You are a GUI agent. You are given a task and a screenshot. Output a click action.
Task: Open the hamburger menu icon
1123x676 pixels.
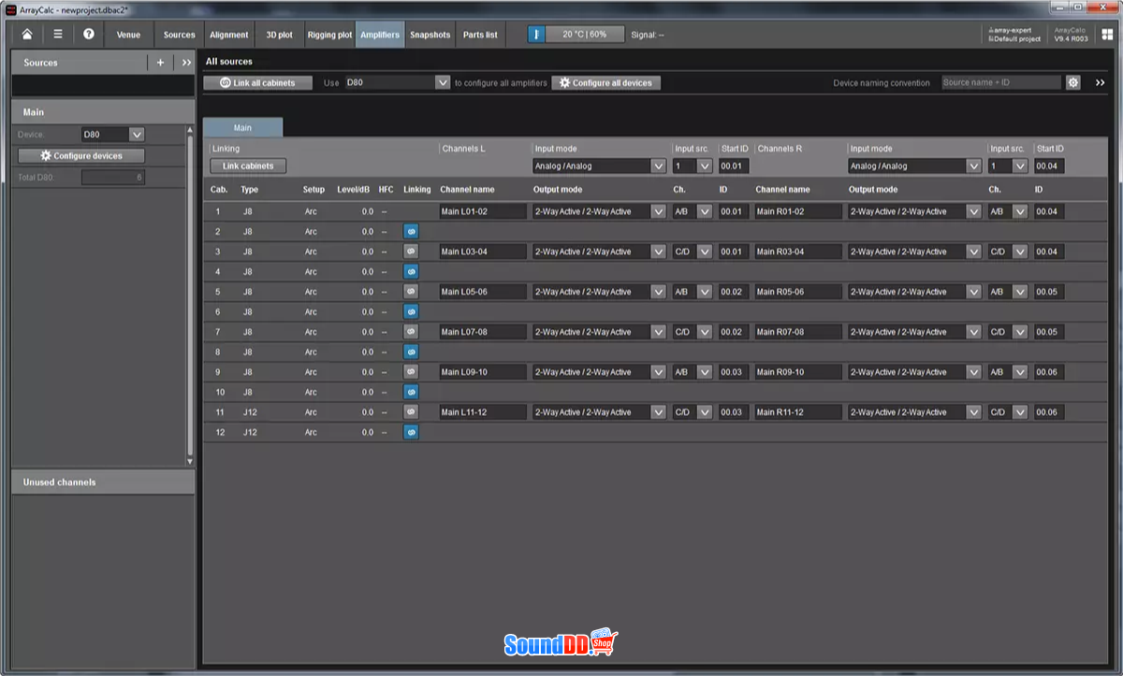click(x=58, y=35)
